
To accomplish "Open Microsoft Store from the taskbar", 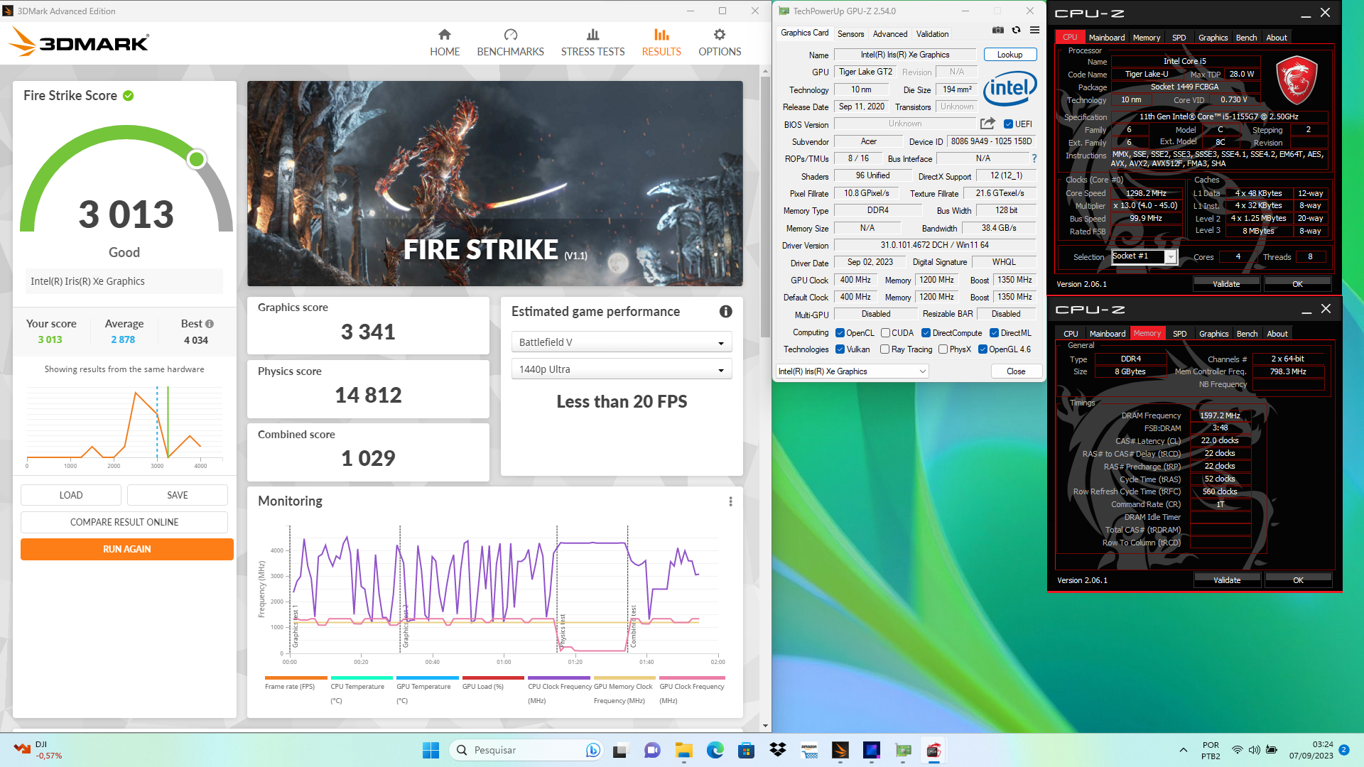I will 746,750.
